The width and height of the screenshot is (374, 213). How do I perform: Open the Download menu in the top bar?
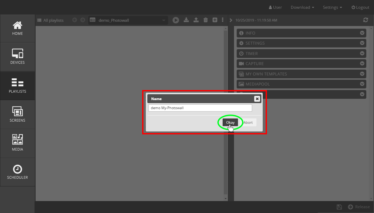click(302, 7)
